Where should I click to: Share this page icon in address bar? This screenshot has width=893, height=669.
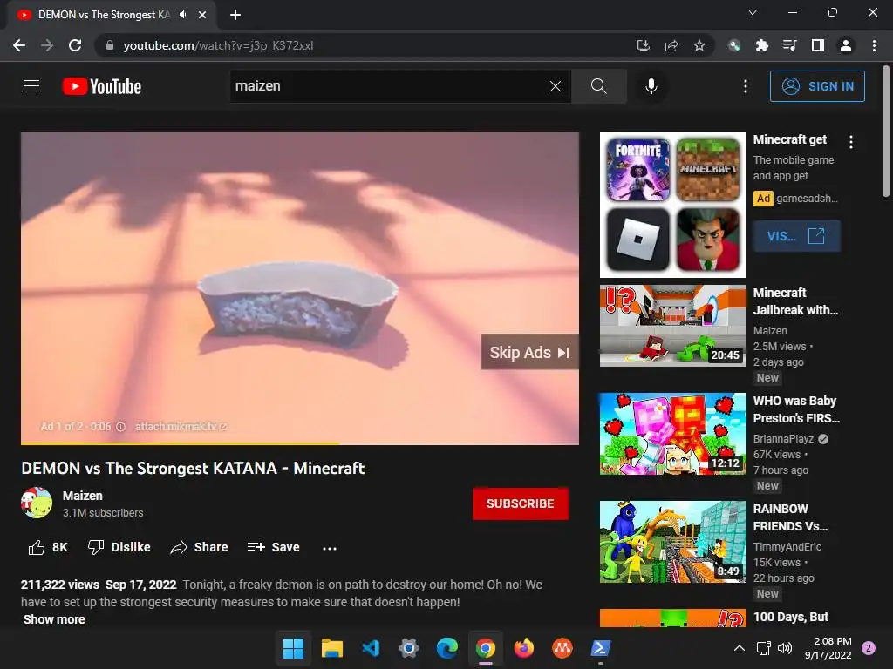point(671,45)
